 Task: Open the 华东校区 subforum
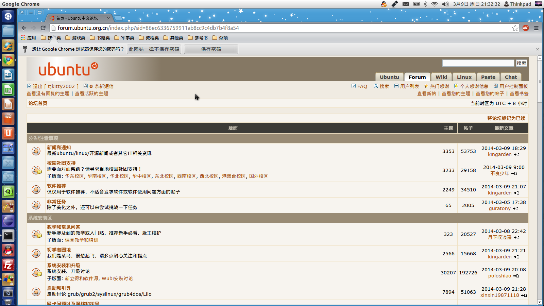point(74,176)
